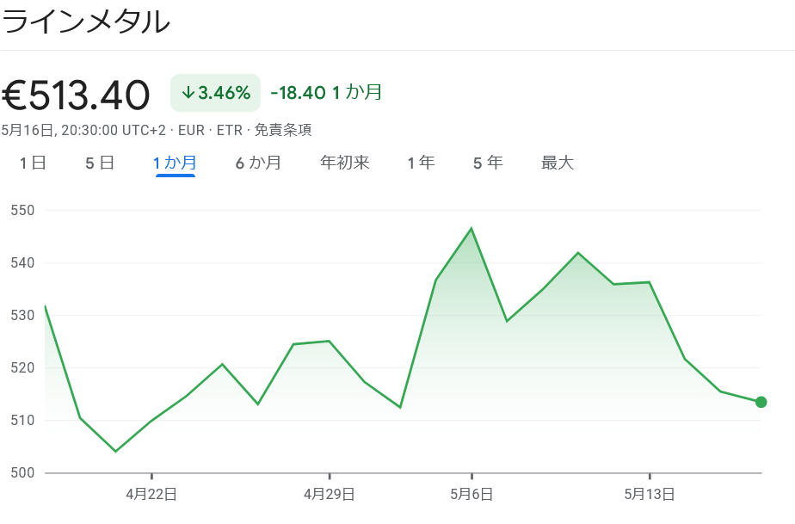This screenshot has height=524, width=795.
Task: Click the downward arrow icon in the percentage badge
Action: (190, 92)
